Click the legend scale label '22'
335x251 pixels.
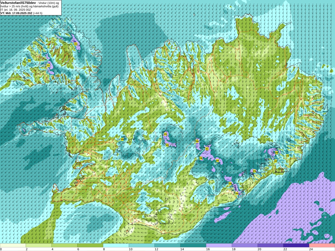point(285,249)
